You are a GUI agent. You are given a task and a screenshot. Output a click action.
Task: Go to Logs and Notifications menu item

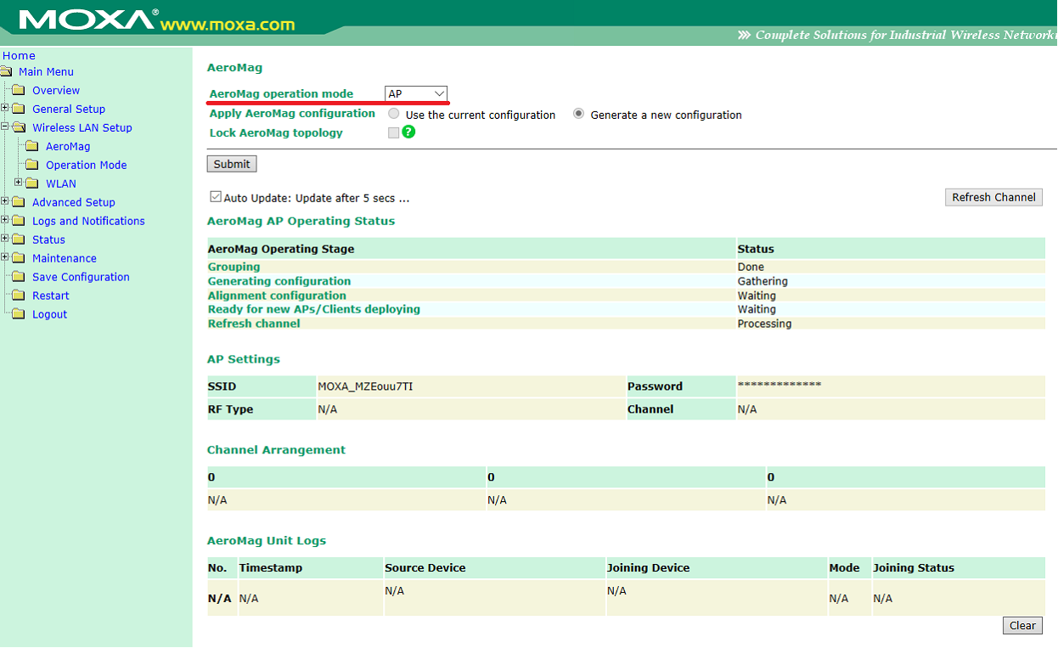coord(88,221)
